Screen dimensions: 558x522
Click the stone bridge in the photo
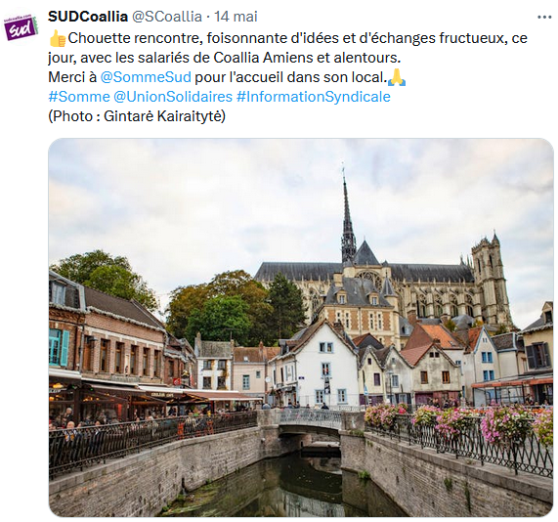[310, 421]
